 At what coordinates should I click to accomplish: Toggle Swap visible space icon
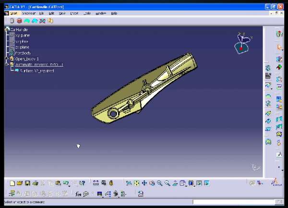coord(207,183)
